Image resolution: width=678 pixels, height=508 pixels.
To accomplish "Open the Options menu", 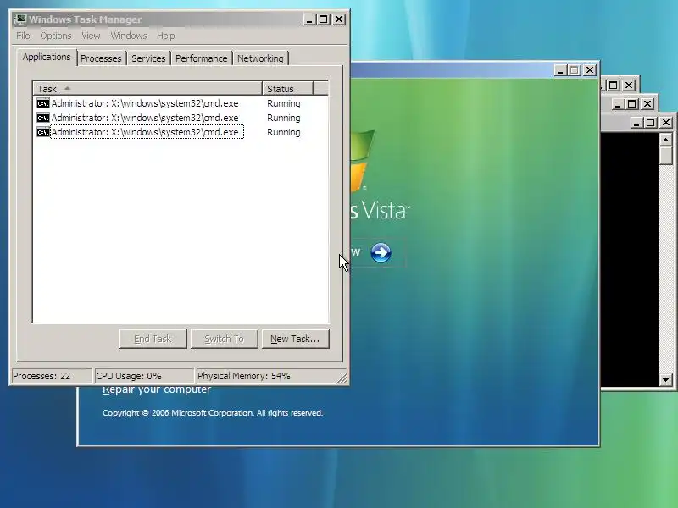I will point(56,36).
